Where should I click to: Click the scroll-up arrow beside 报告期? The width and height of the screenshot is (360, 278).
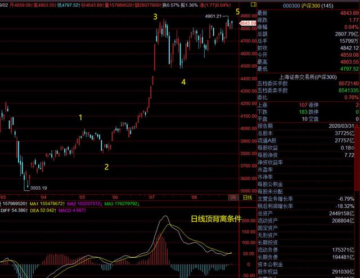[357, 126]
